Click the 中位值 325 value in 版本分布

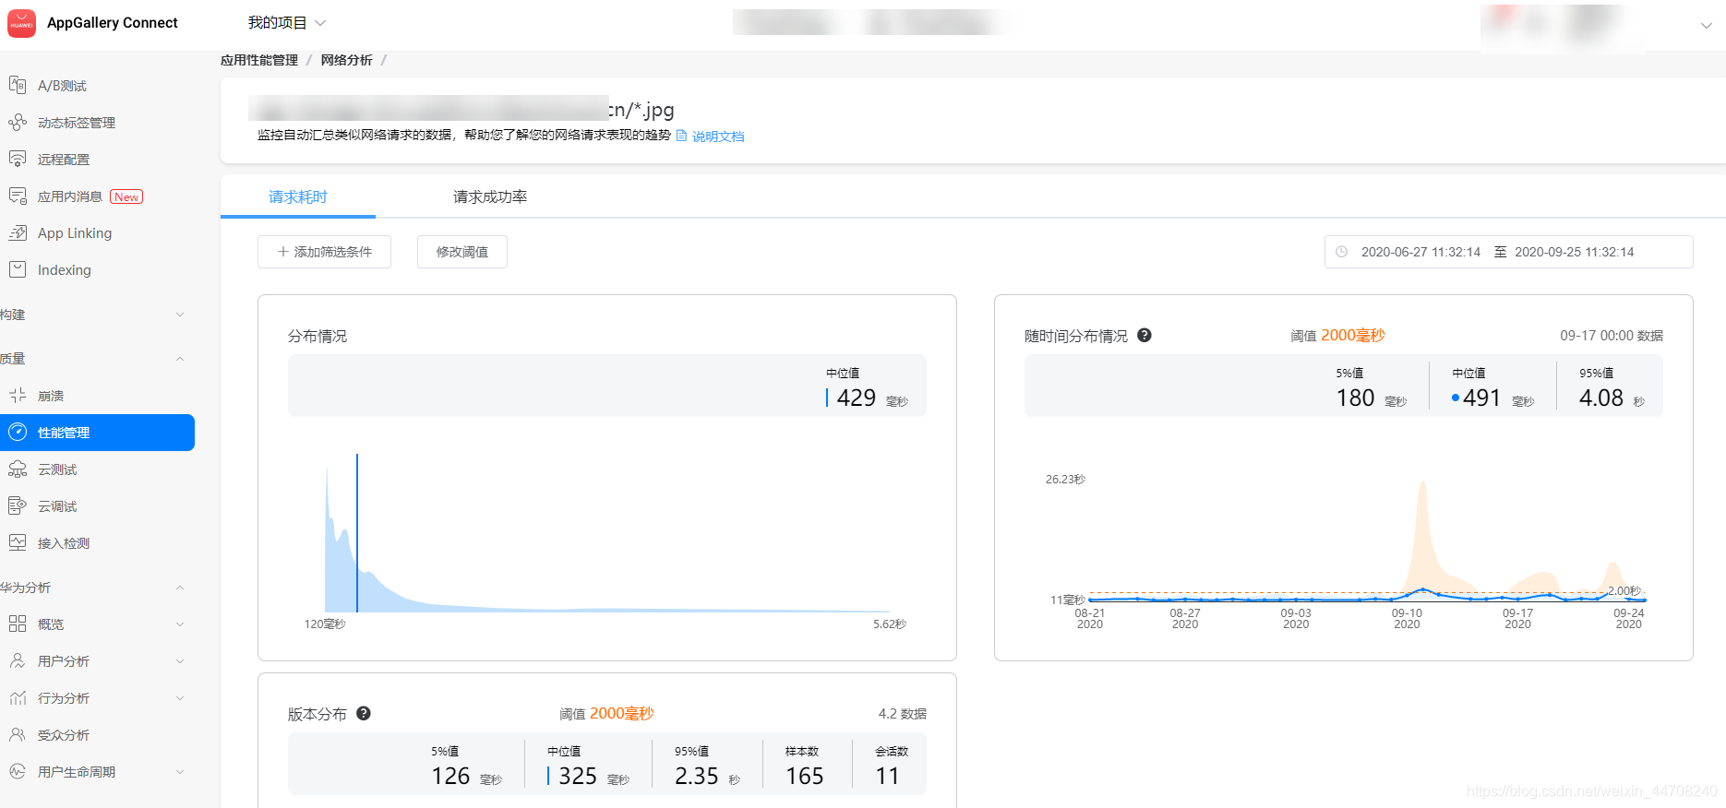578,776
